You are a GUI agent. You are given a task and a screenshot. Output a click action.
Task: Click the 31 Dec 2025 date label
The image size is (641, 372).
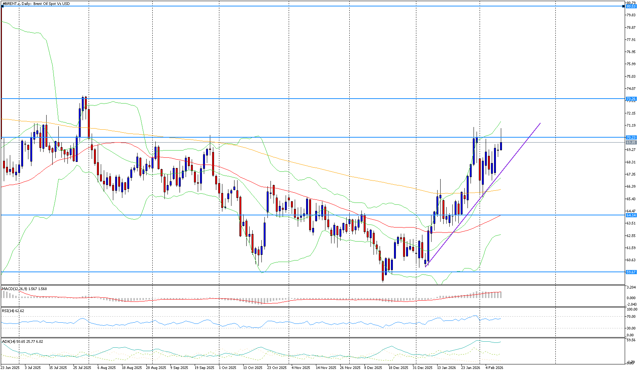click(422, 368)
